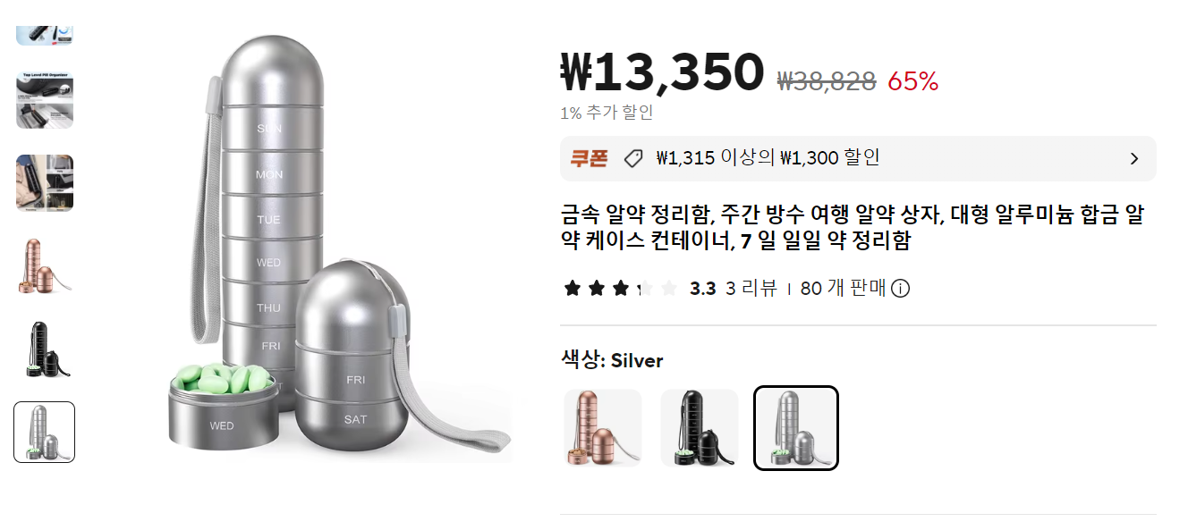The width and height of the screenshot is (1188, 530).
Task: Click the 3.3 rating score
Action: [703, 289]
